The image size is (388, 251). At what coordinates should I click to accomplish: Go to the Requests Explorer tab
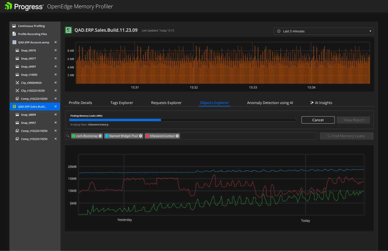(x=166, y=103)
